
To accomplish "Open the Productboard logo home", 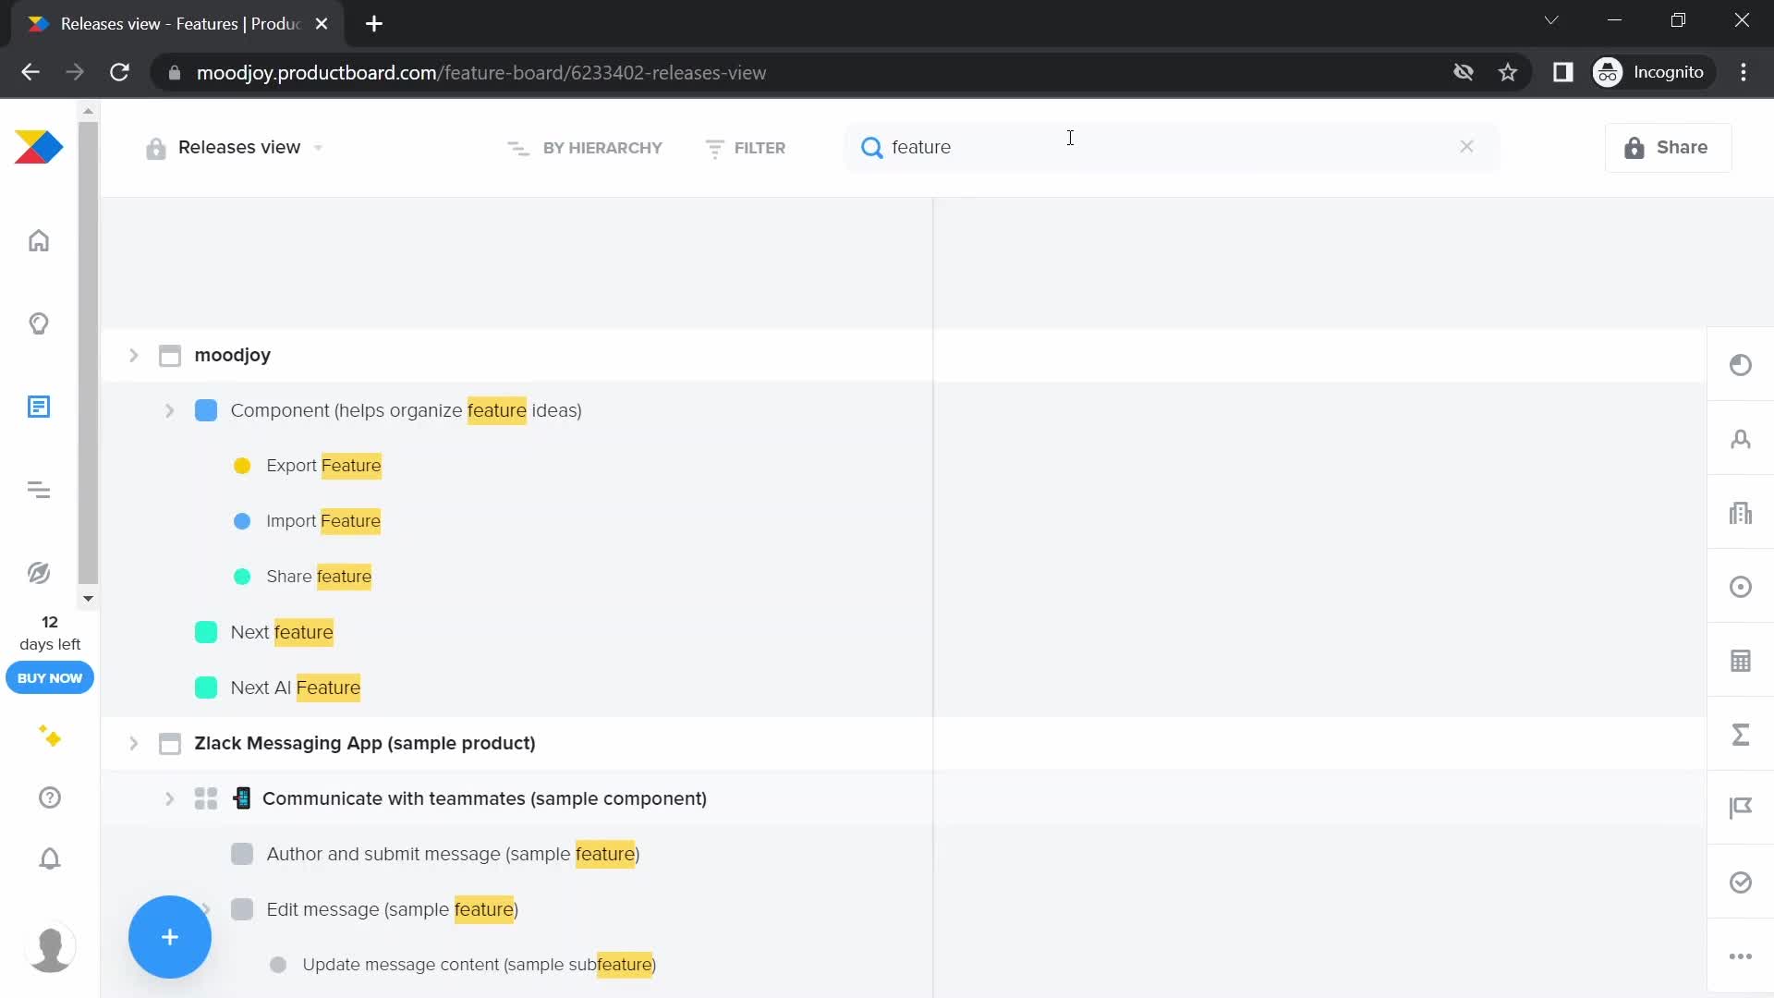I will (39, 147).
